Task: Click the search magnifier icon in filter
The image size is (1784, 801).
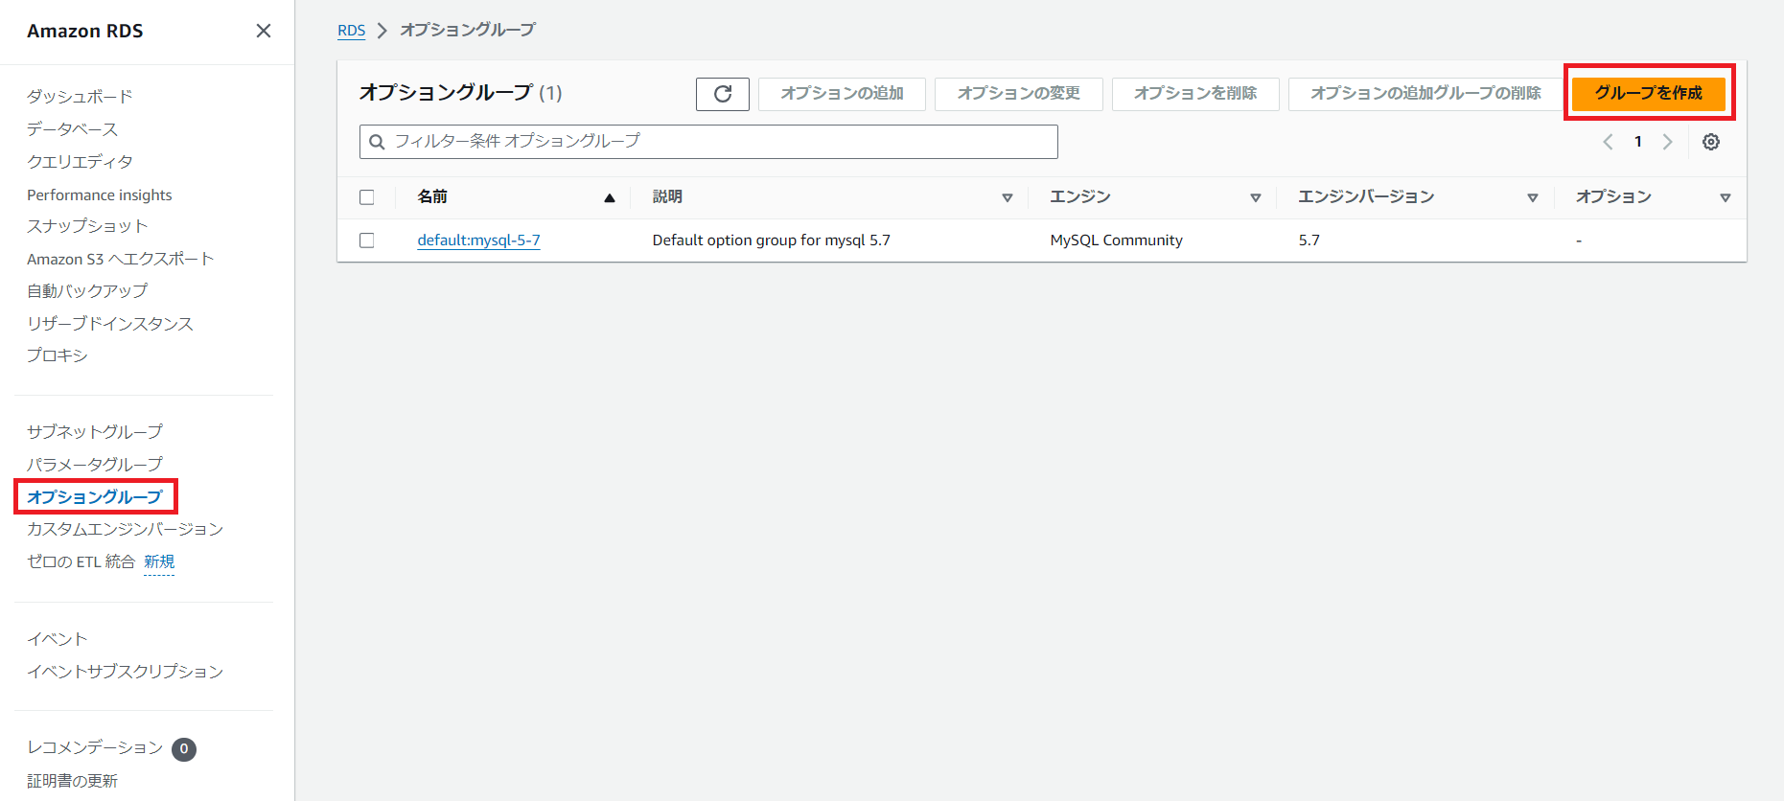Action: 378,142
